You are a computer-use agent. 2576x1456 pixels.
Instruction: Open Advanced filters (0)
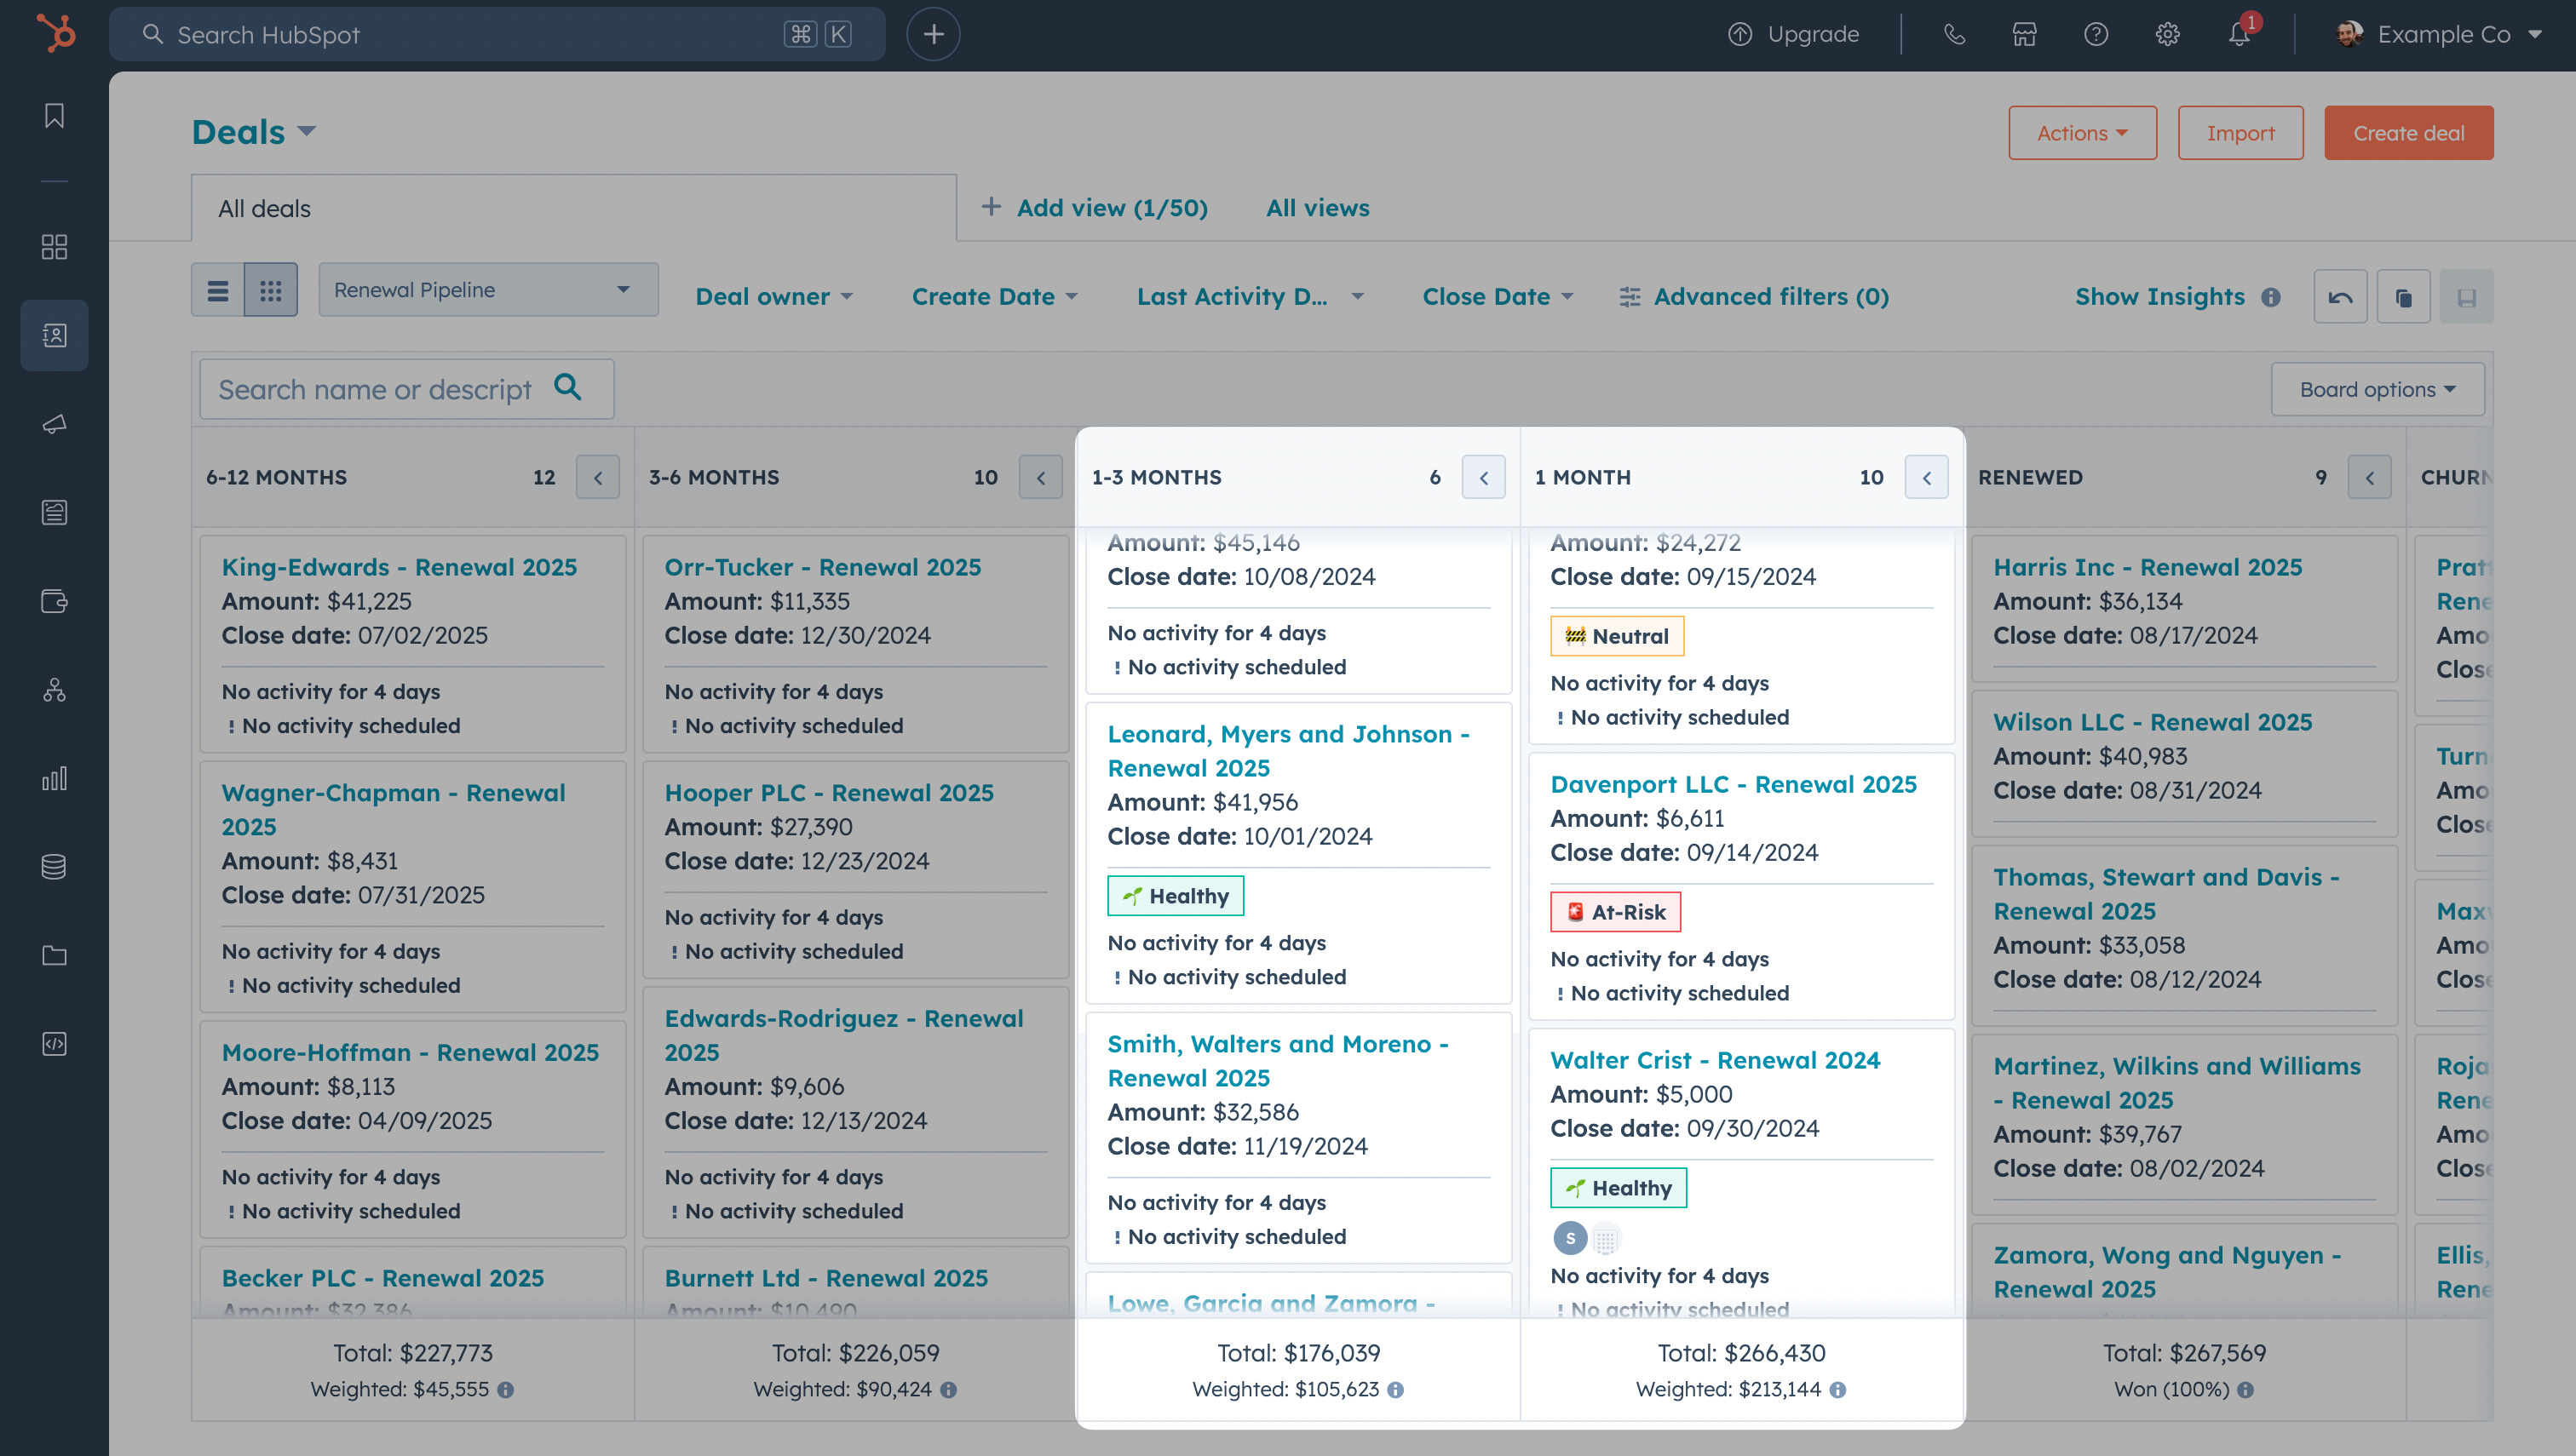(x=1755, y=297)
